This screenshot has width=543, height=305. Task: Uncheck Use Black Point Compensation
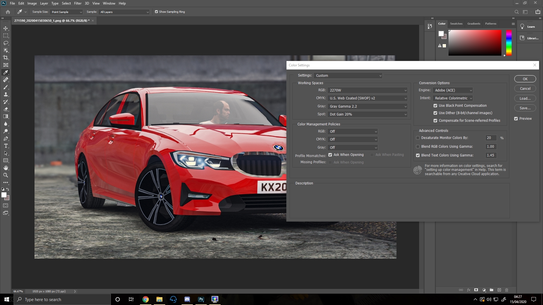[435, 106]
